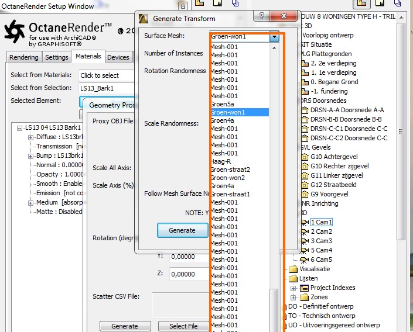Select the 1 Cam1 camera view
This screenshot has width=413, height=332.
322,222
